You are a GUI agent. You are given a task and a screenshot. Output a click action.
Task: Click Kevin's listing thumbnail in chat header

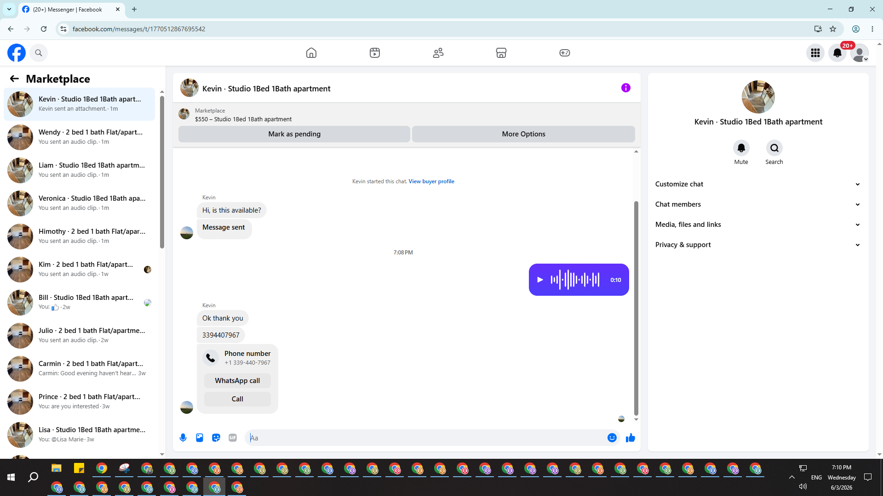(x=184, y=114)
